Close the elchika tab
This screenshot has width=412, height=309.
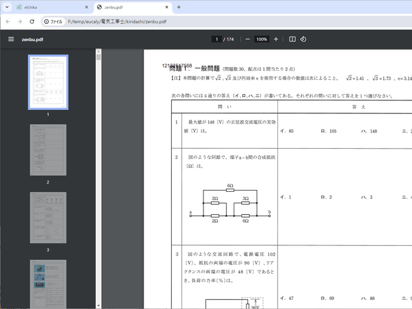click(86, 7)
